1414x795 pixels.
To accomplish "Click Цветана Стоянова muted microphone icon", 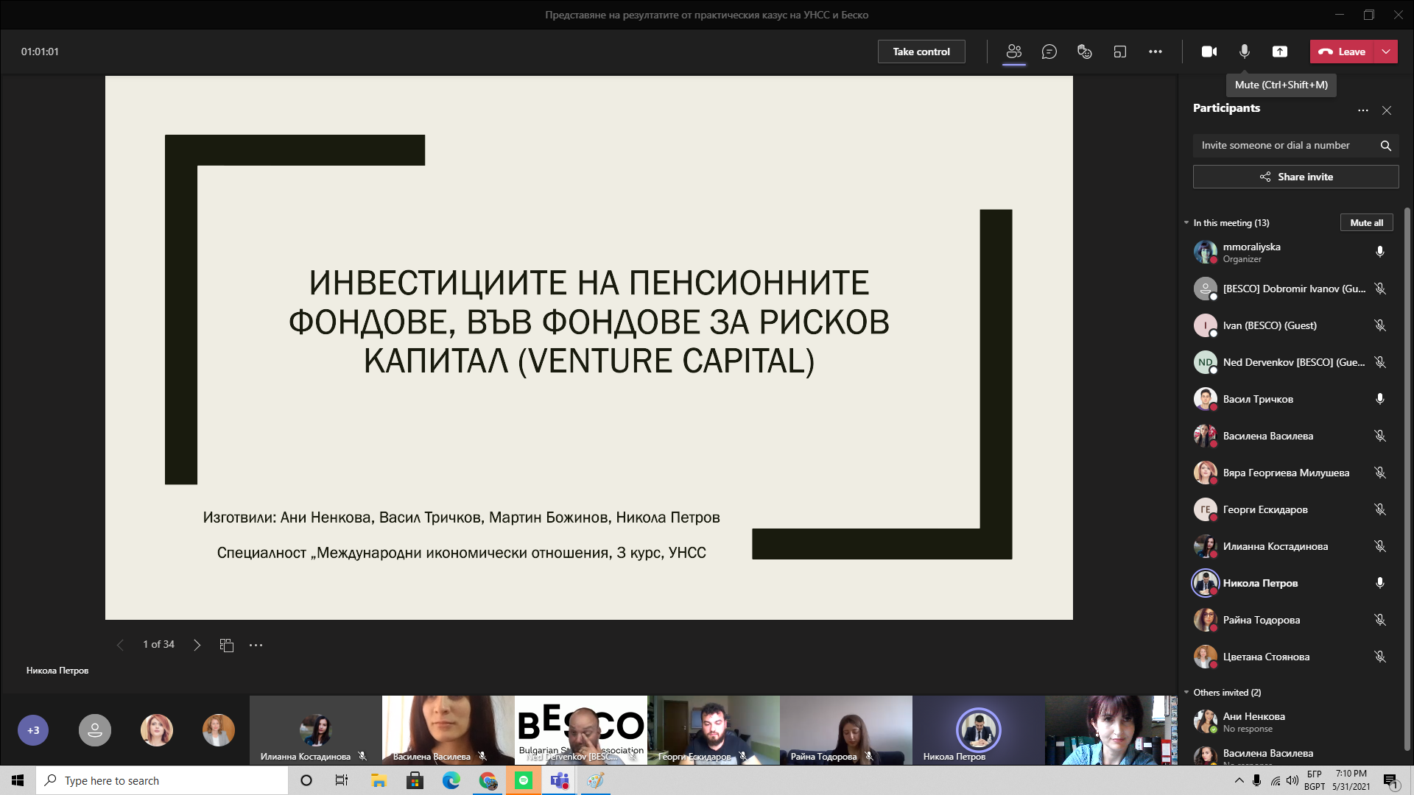I will point(1380,657).
